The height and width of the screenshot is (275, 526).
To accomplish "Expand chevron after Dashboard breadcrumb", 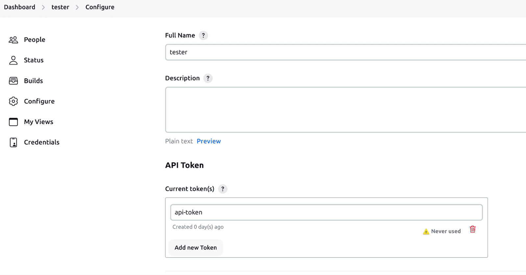I will [43, 7].
